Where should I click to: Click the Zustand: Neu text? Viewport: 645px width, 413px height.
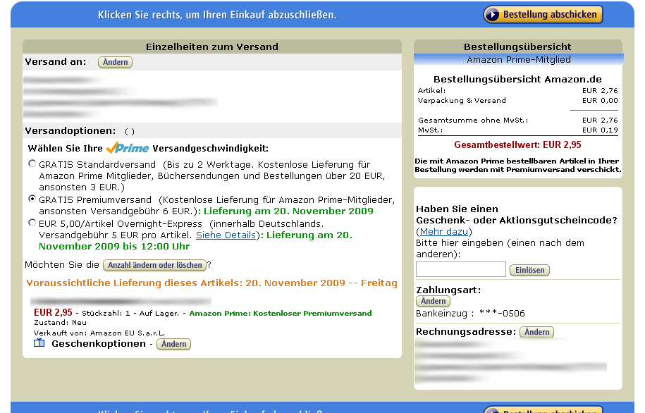click(x=60, y=323)
